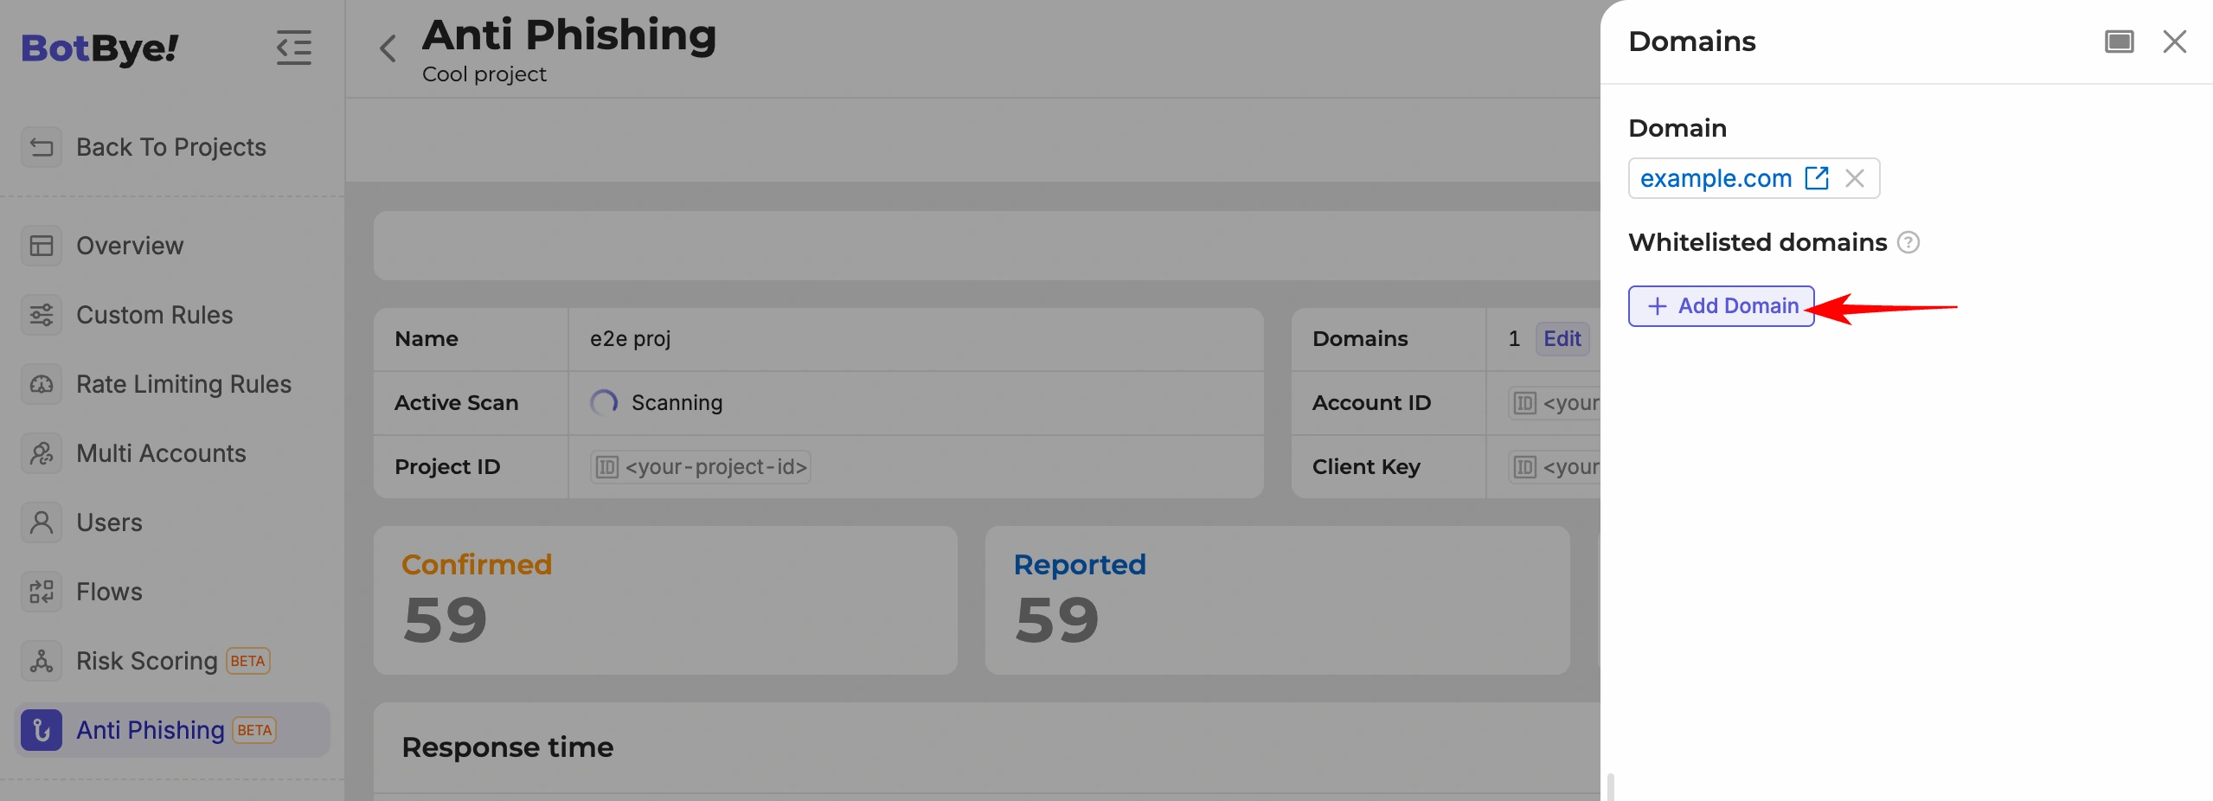Screen dimensions: 2213x801
Task: Click the Rate Limiting Rules gauge icon
Action: [42, 384]
